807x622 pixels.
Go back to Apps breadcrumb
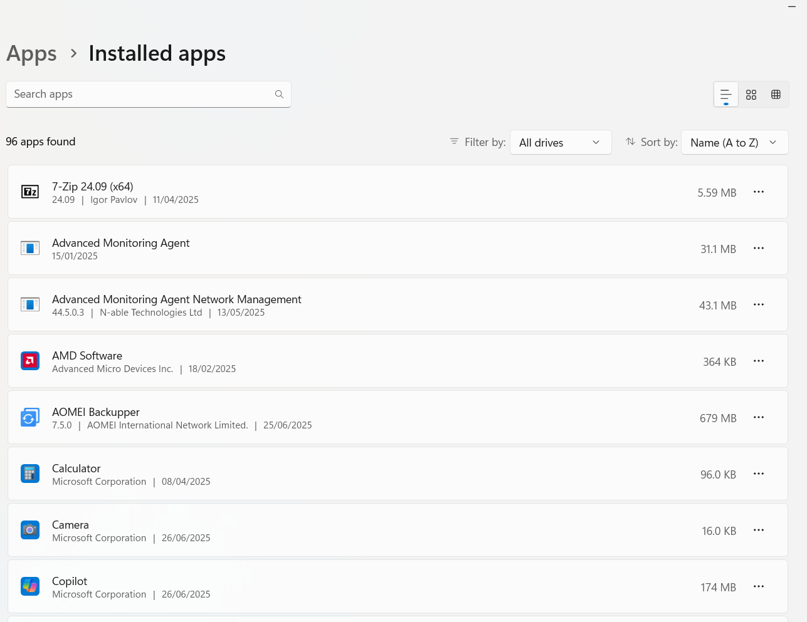click(31, 54)
